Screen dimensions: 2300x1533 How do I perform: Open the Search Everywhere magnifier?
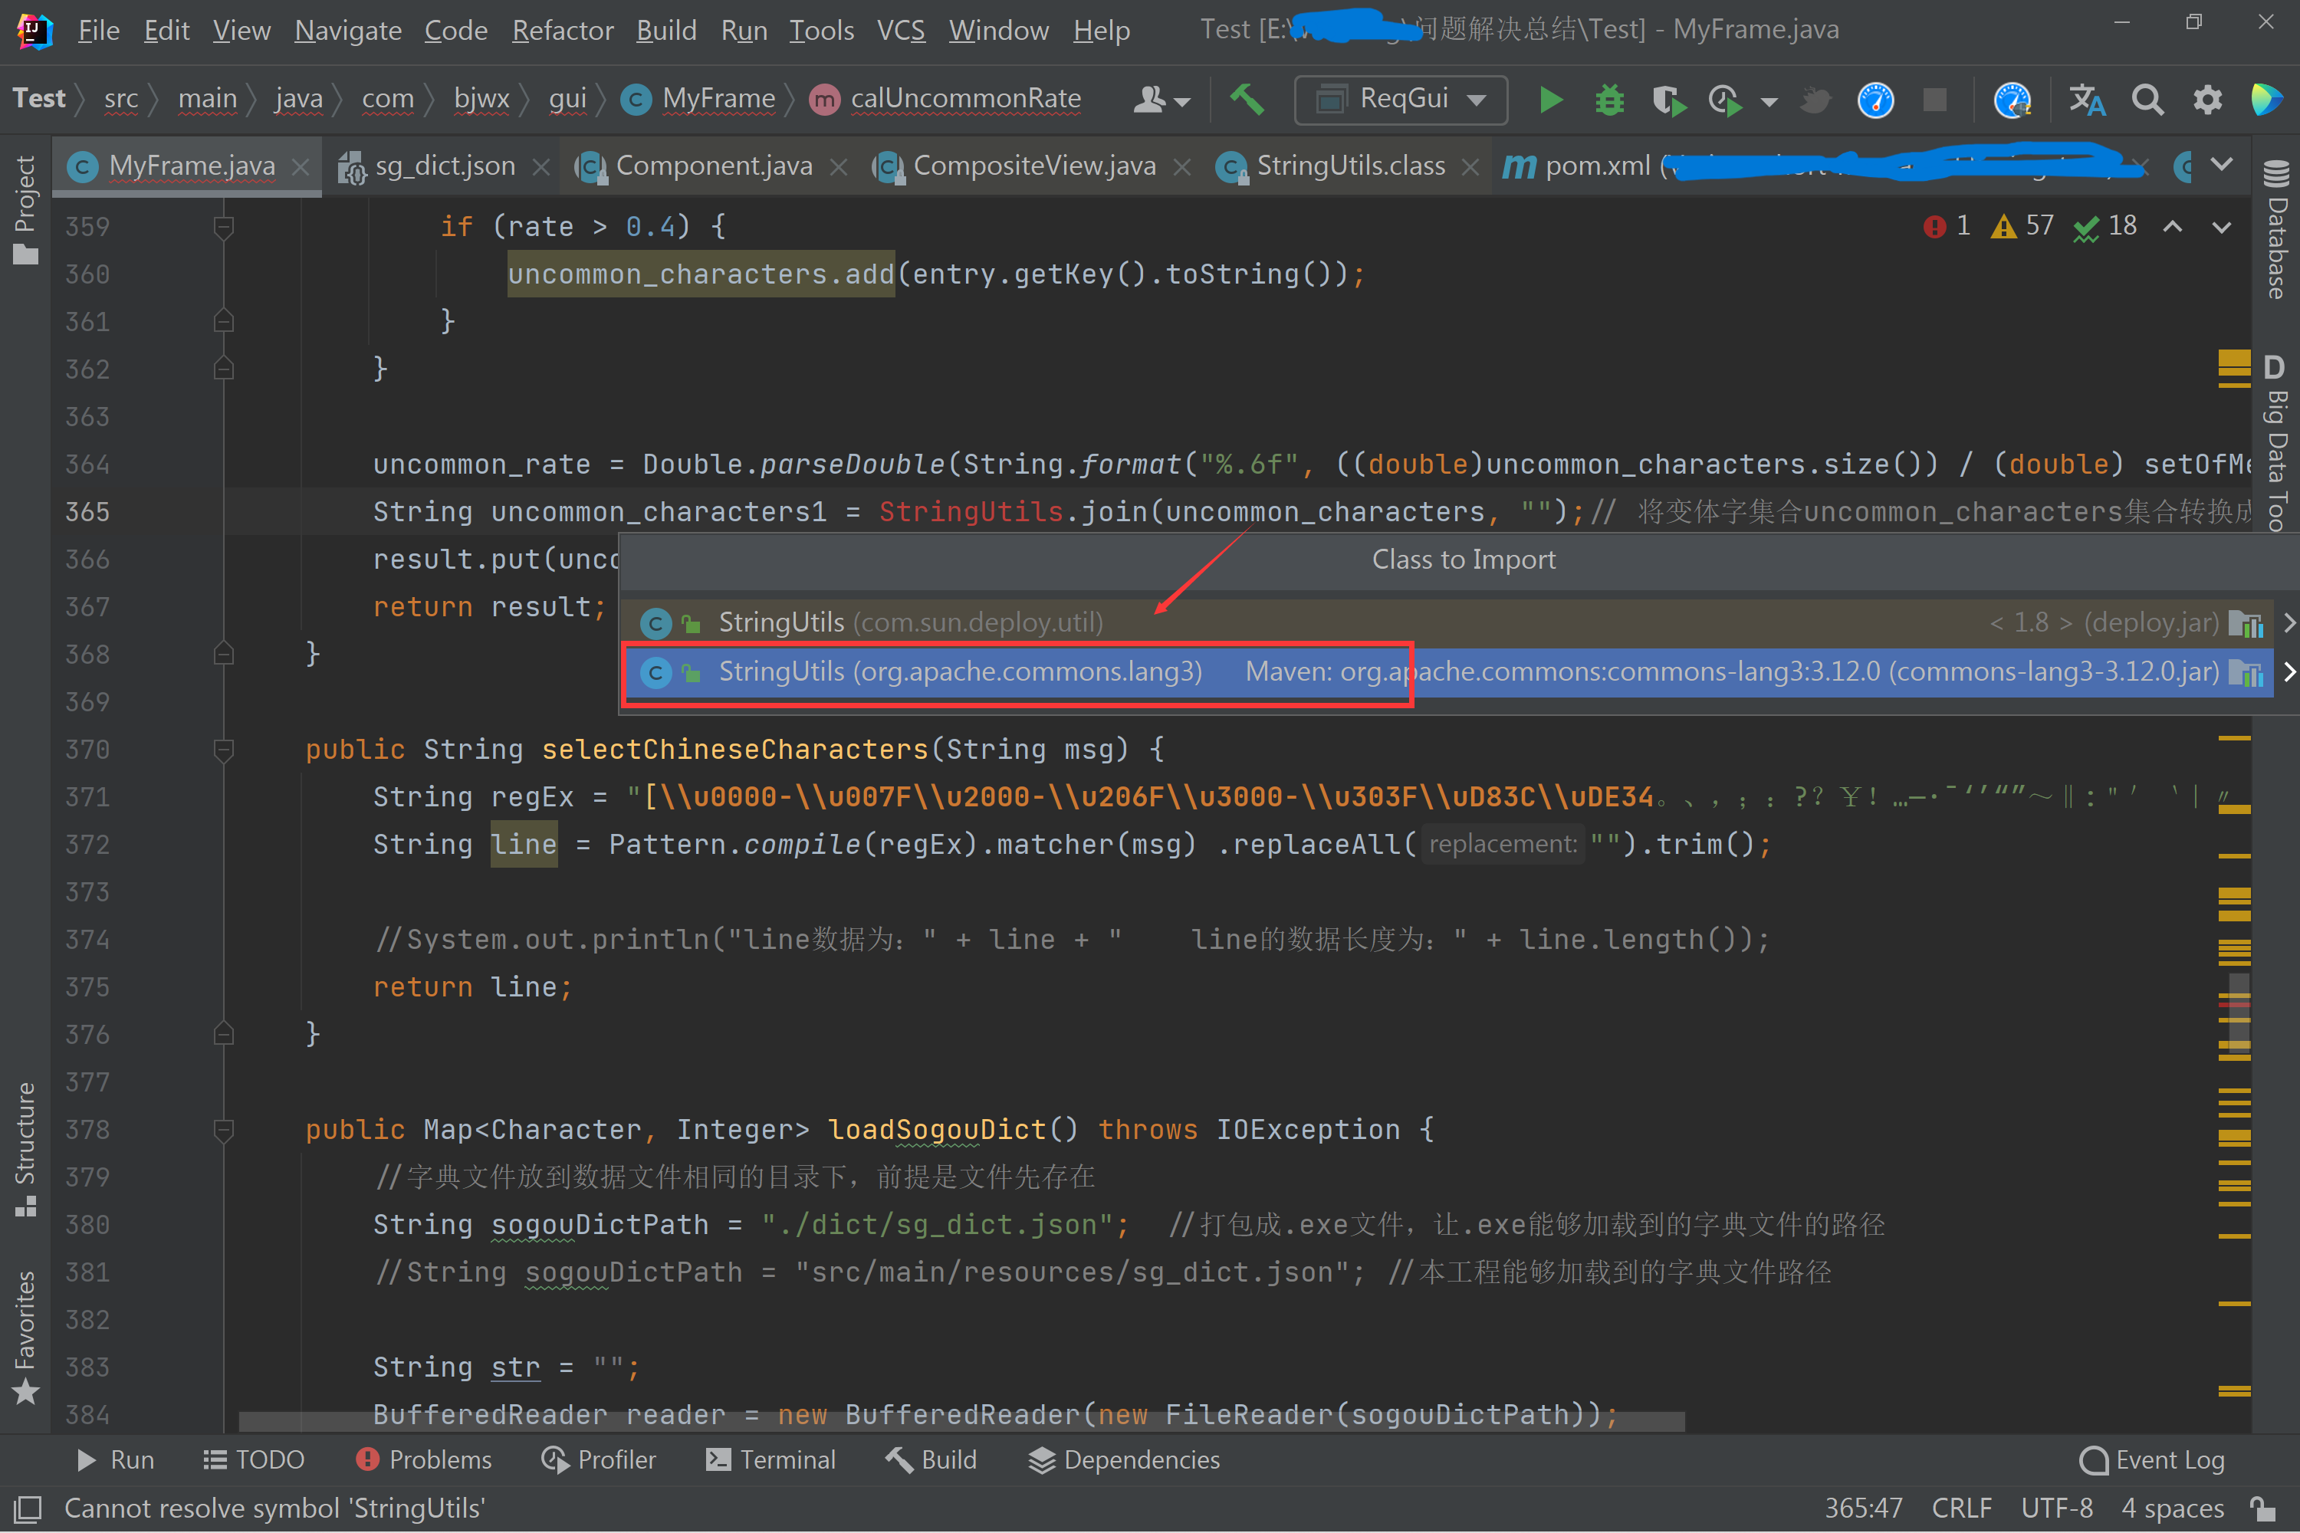[2147, 100]
